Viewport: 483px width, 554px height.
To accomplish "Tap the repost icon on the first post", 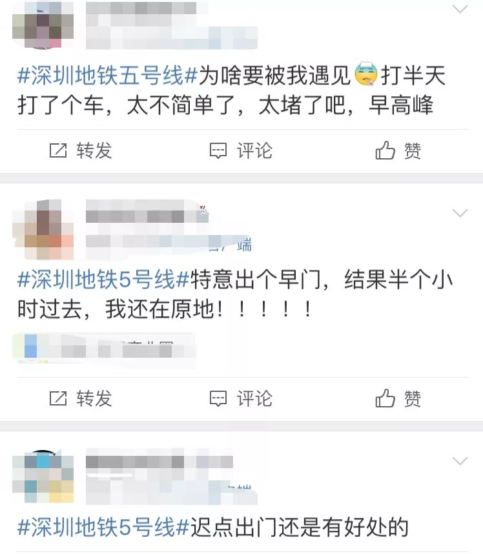I will [58, 151].
